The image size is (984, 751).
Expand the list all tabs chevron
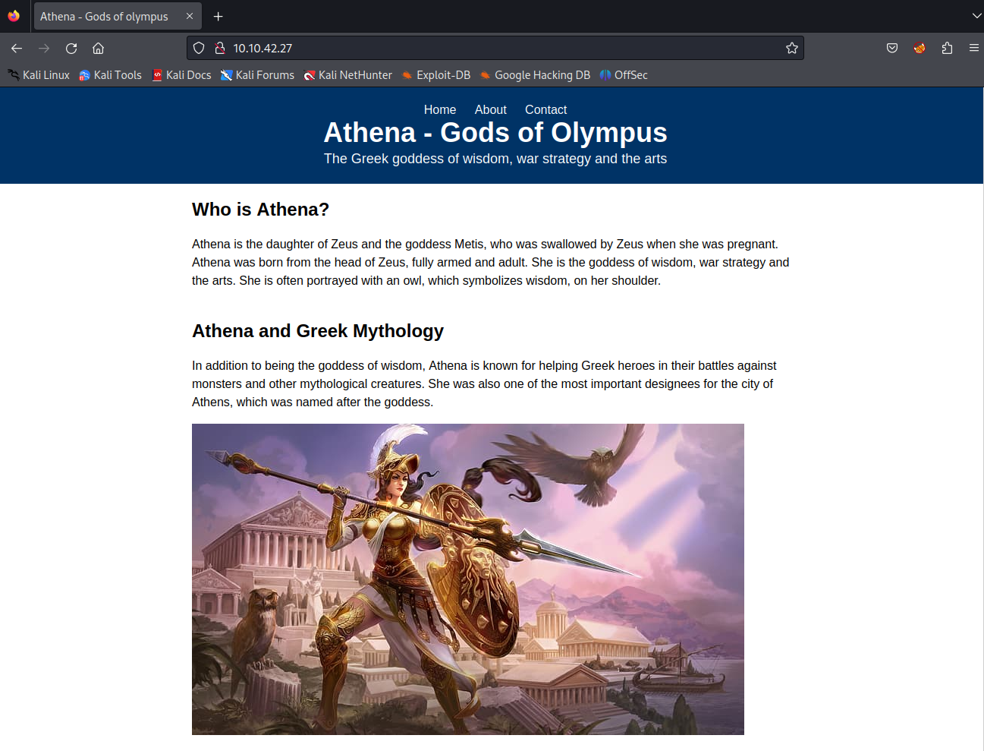click(976, 16)
